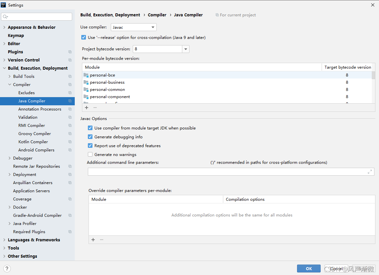Click the module list vertical scrollbar

click(373, 75)
